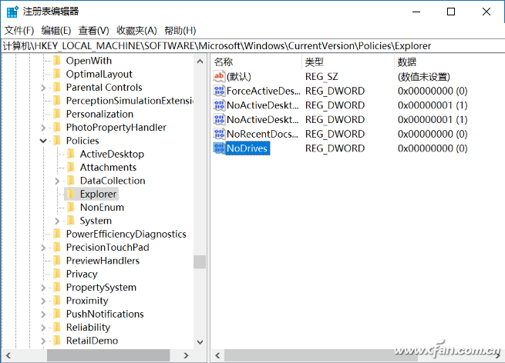Viewport: 505px width, 363px height.
Task: Click the PowerEfficiencyDiagnostics folder icon
Action: (x=57, y=234)
